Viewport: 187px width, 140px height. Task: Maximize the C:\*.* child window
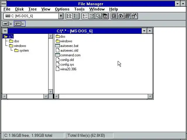tap(150, 31)
